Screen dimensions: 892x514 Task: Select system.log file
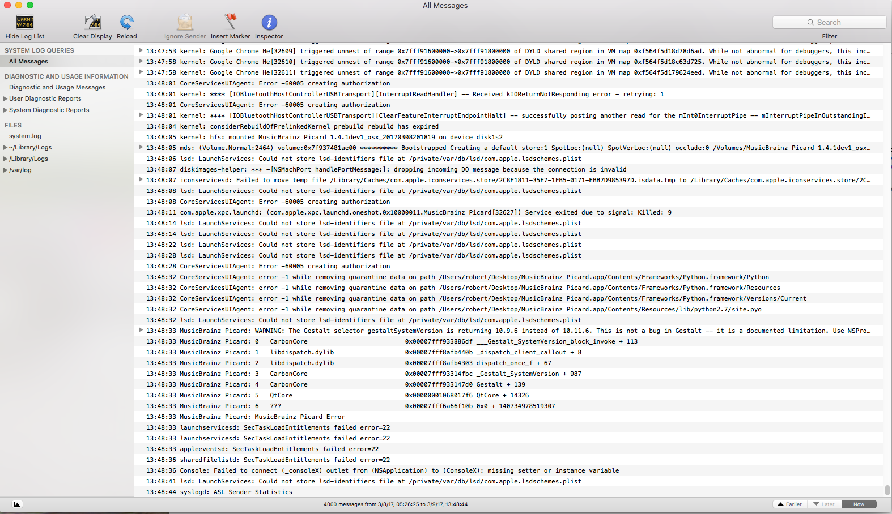pyautogui.click(x=25, y=136)
